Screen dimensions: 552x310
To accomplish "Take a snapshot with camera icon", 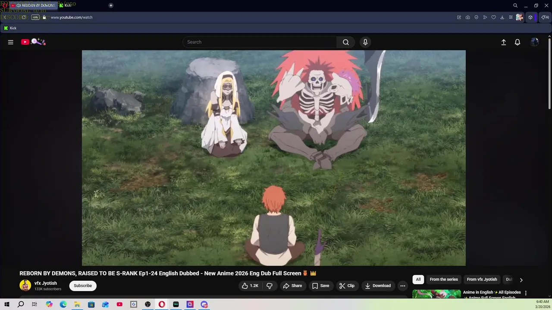I will point(468,17).
